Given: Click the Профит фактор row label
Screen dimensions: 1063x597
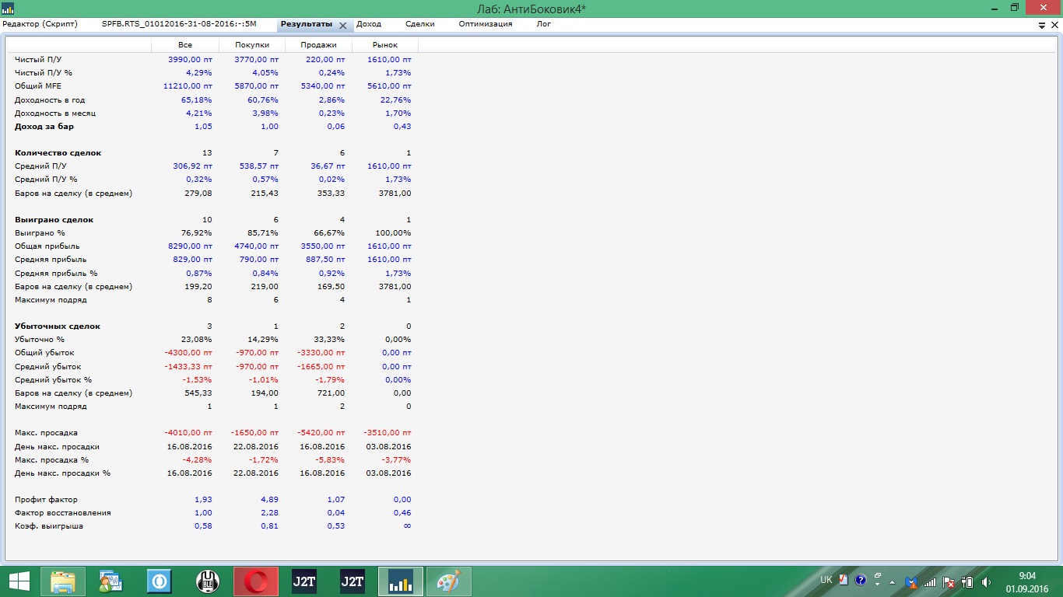Looking at the screenshot, I should [x=47, y=500].
